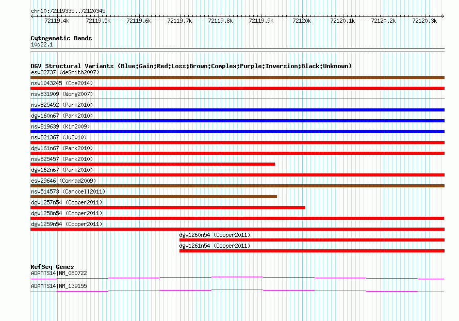Select the brown esv32737 complex variant bar
This screenshot has width=459, height=321.
tap(237, 77)
